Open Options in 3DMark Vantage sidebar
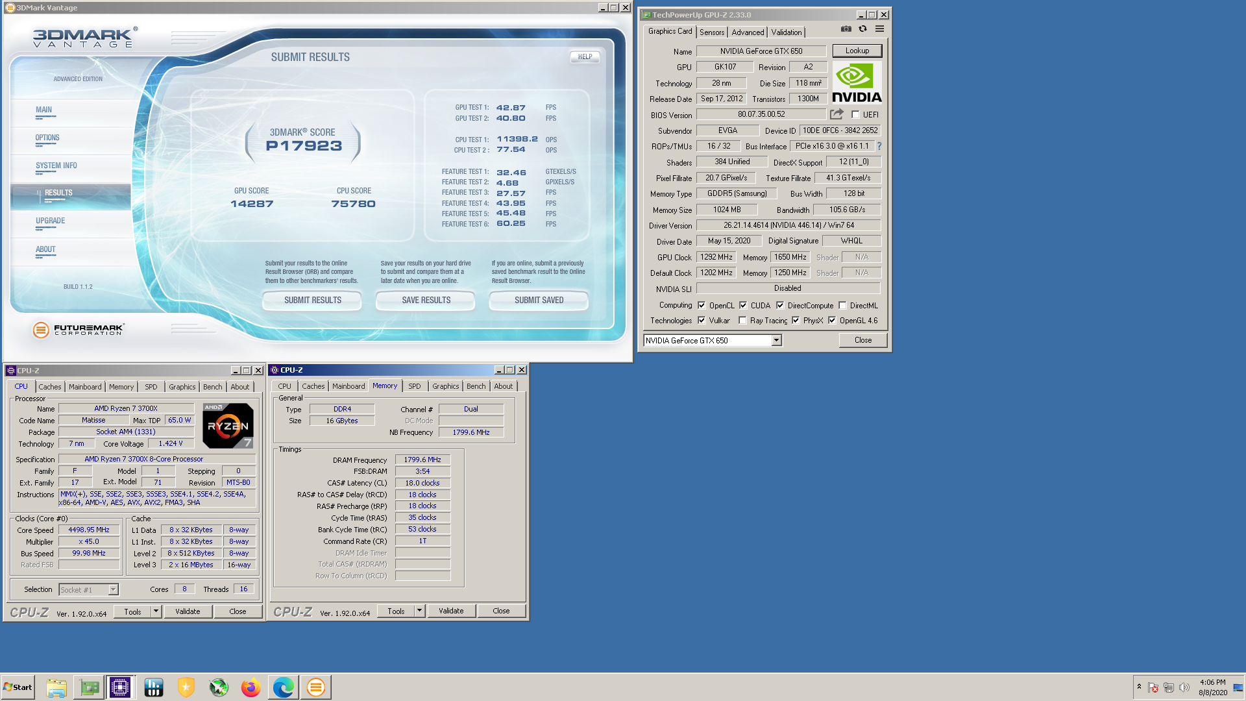This screenshot has height=701, width=1246. coord(47,138)
